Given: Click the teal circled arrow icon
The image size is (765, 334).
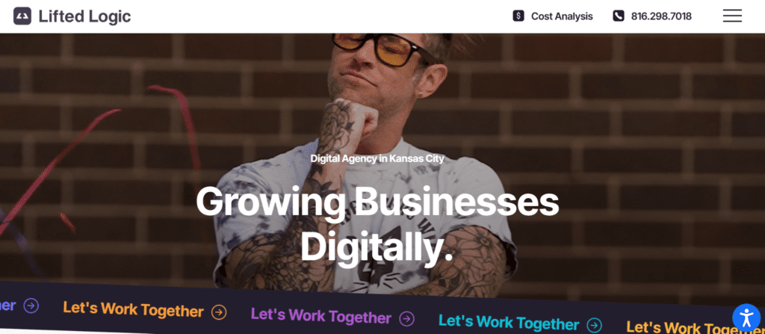Looking at the screenshot, I should [x=594, y=325].
